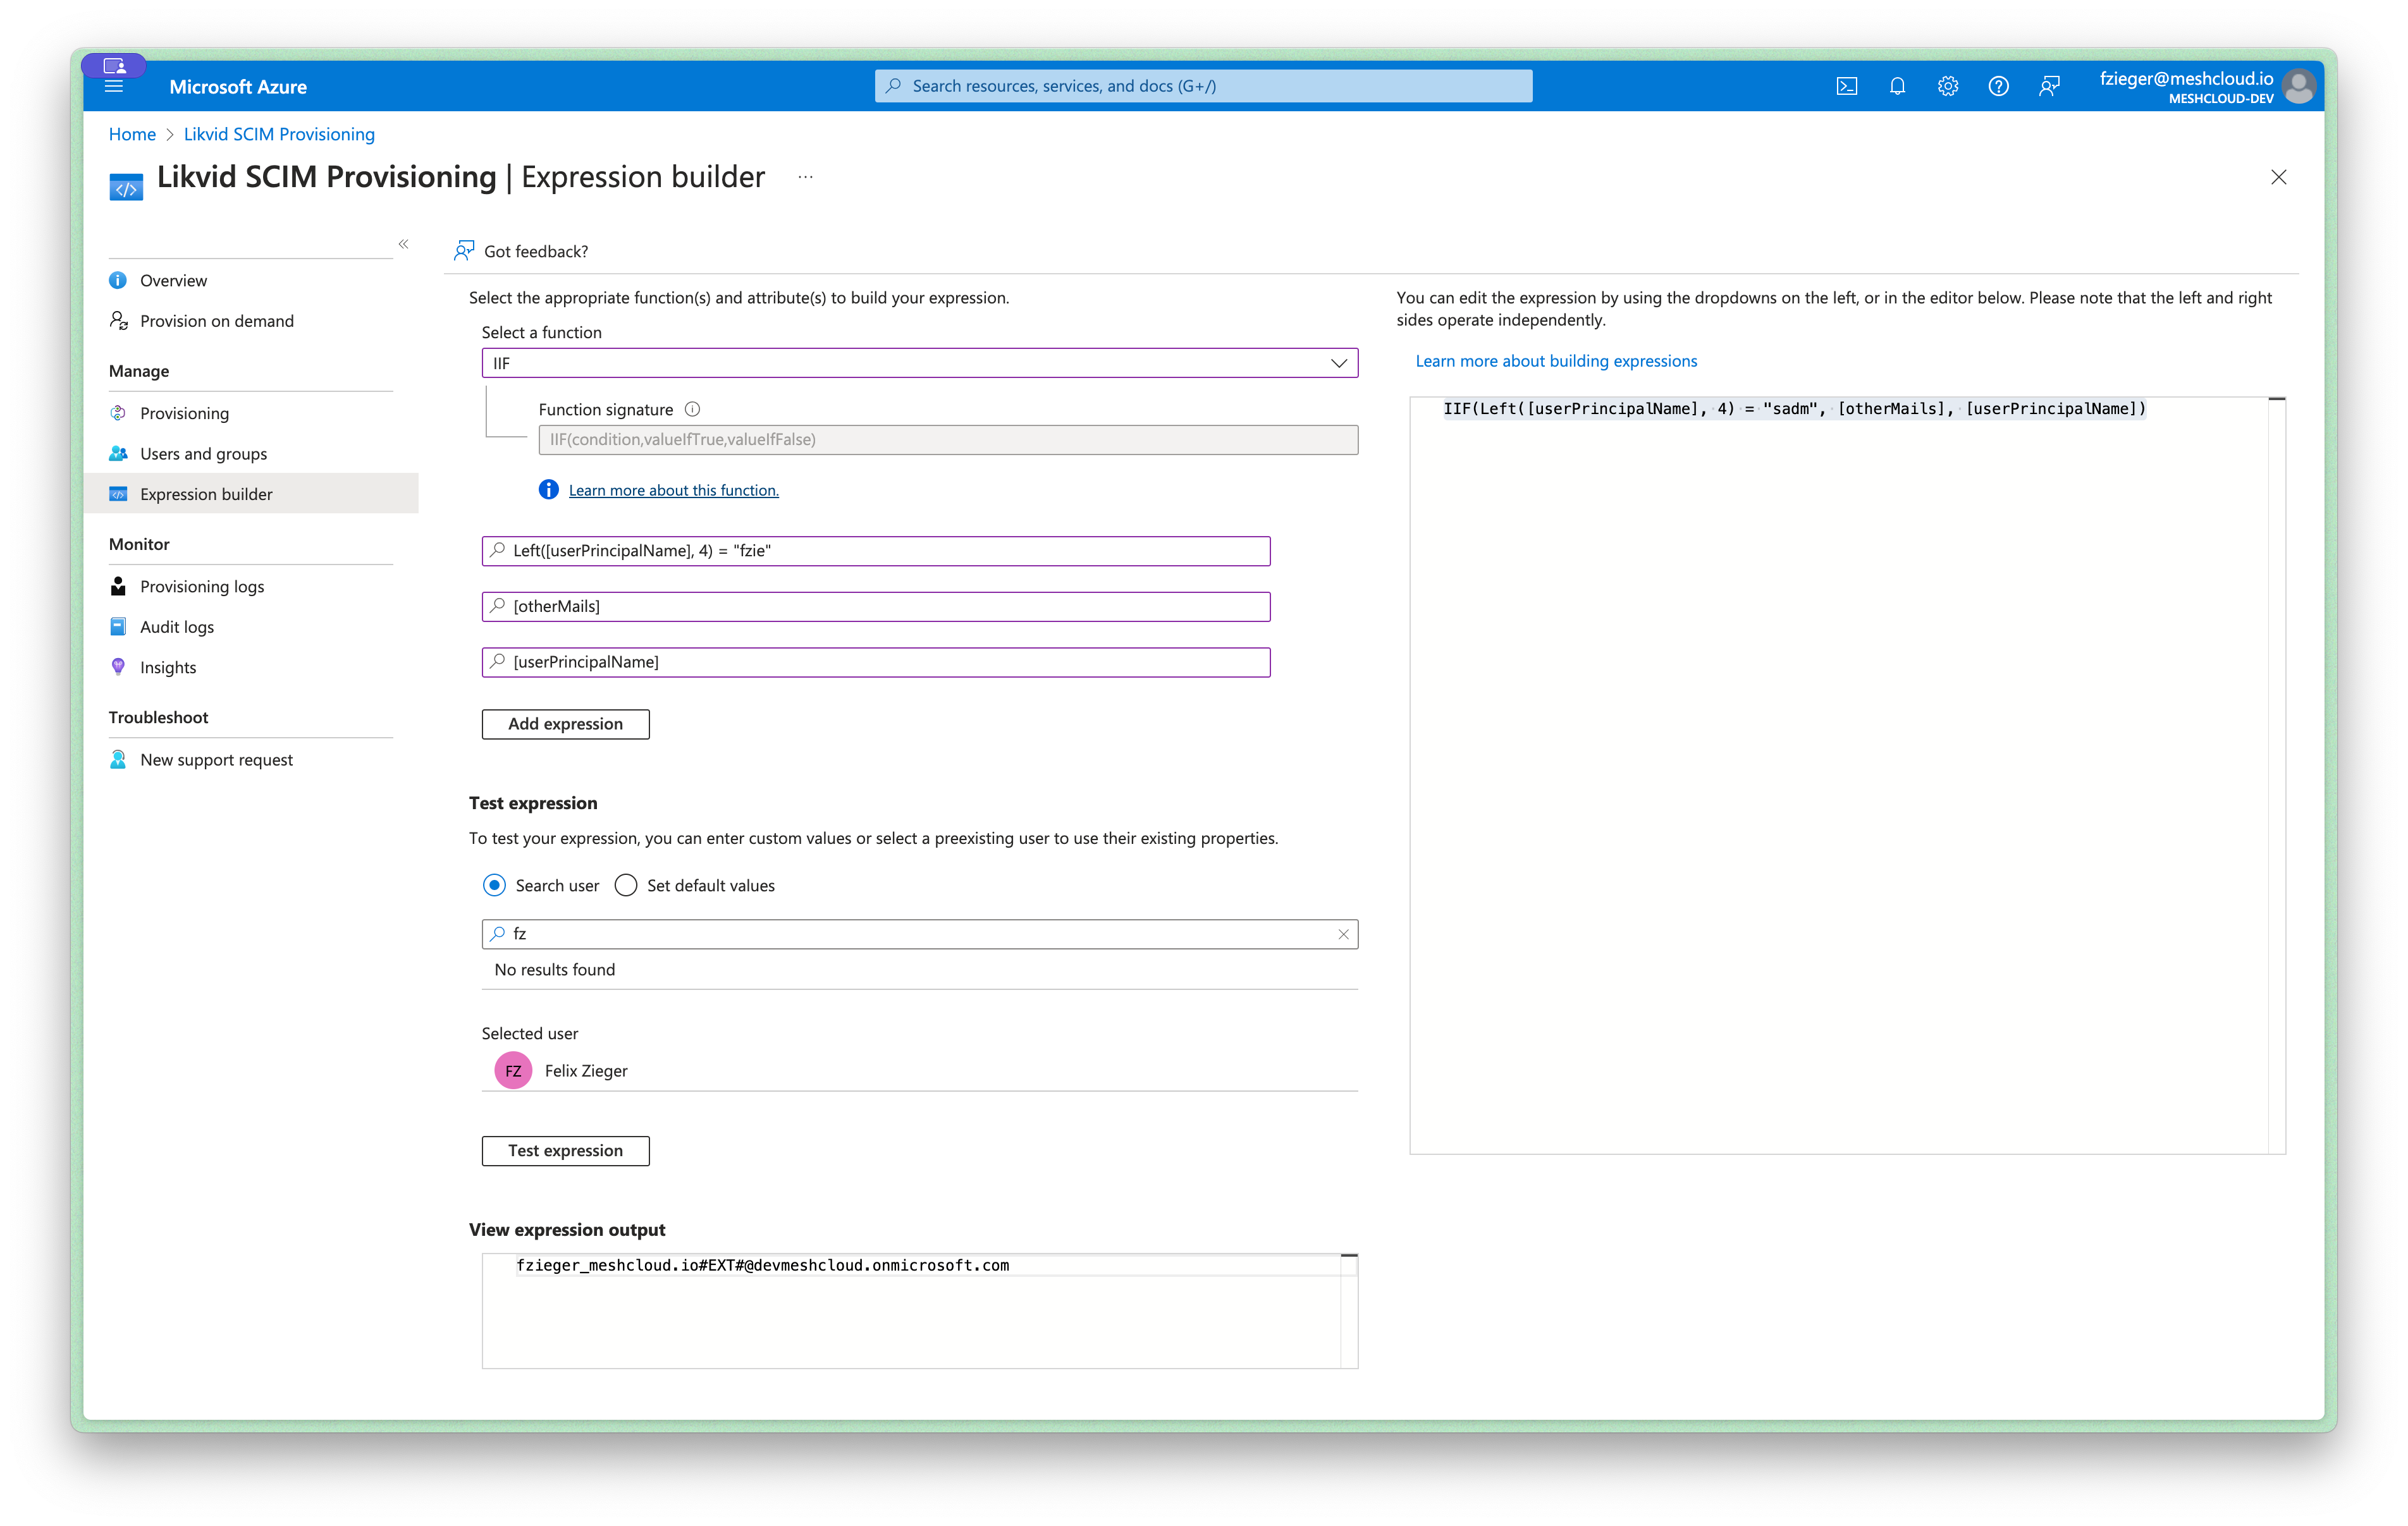Open Learn more about building expressions
This screenshot has width=2408, height=1526.
1555,361
